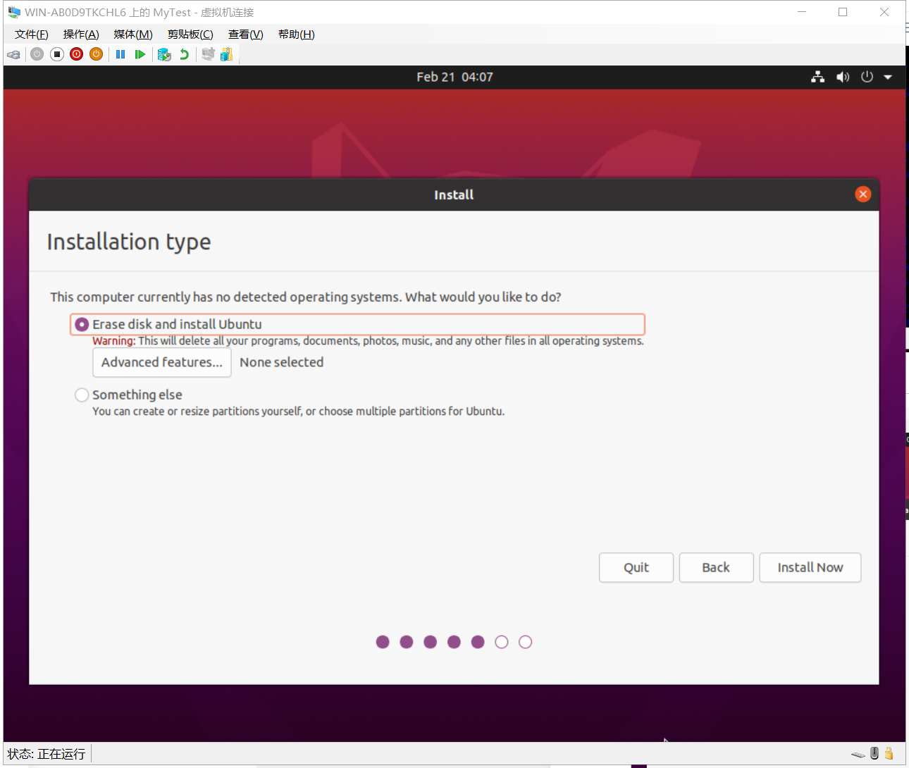This screenshot has width=909, height=768.
Task: Click the mouse icon in status bar
Action: point(874,753)
